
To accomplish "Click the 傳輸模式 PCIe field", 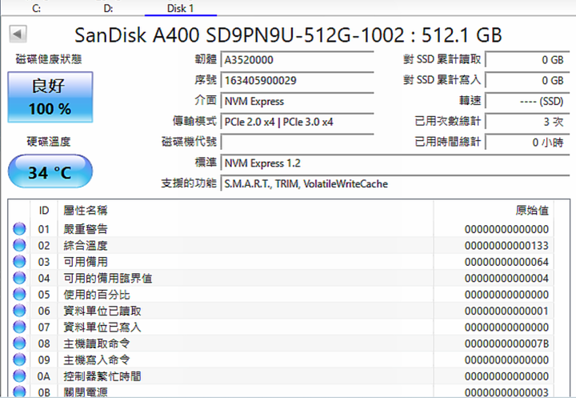I will pyautogui.click(x=297, y=122).
